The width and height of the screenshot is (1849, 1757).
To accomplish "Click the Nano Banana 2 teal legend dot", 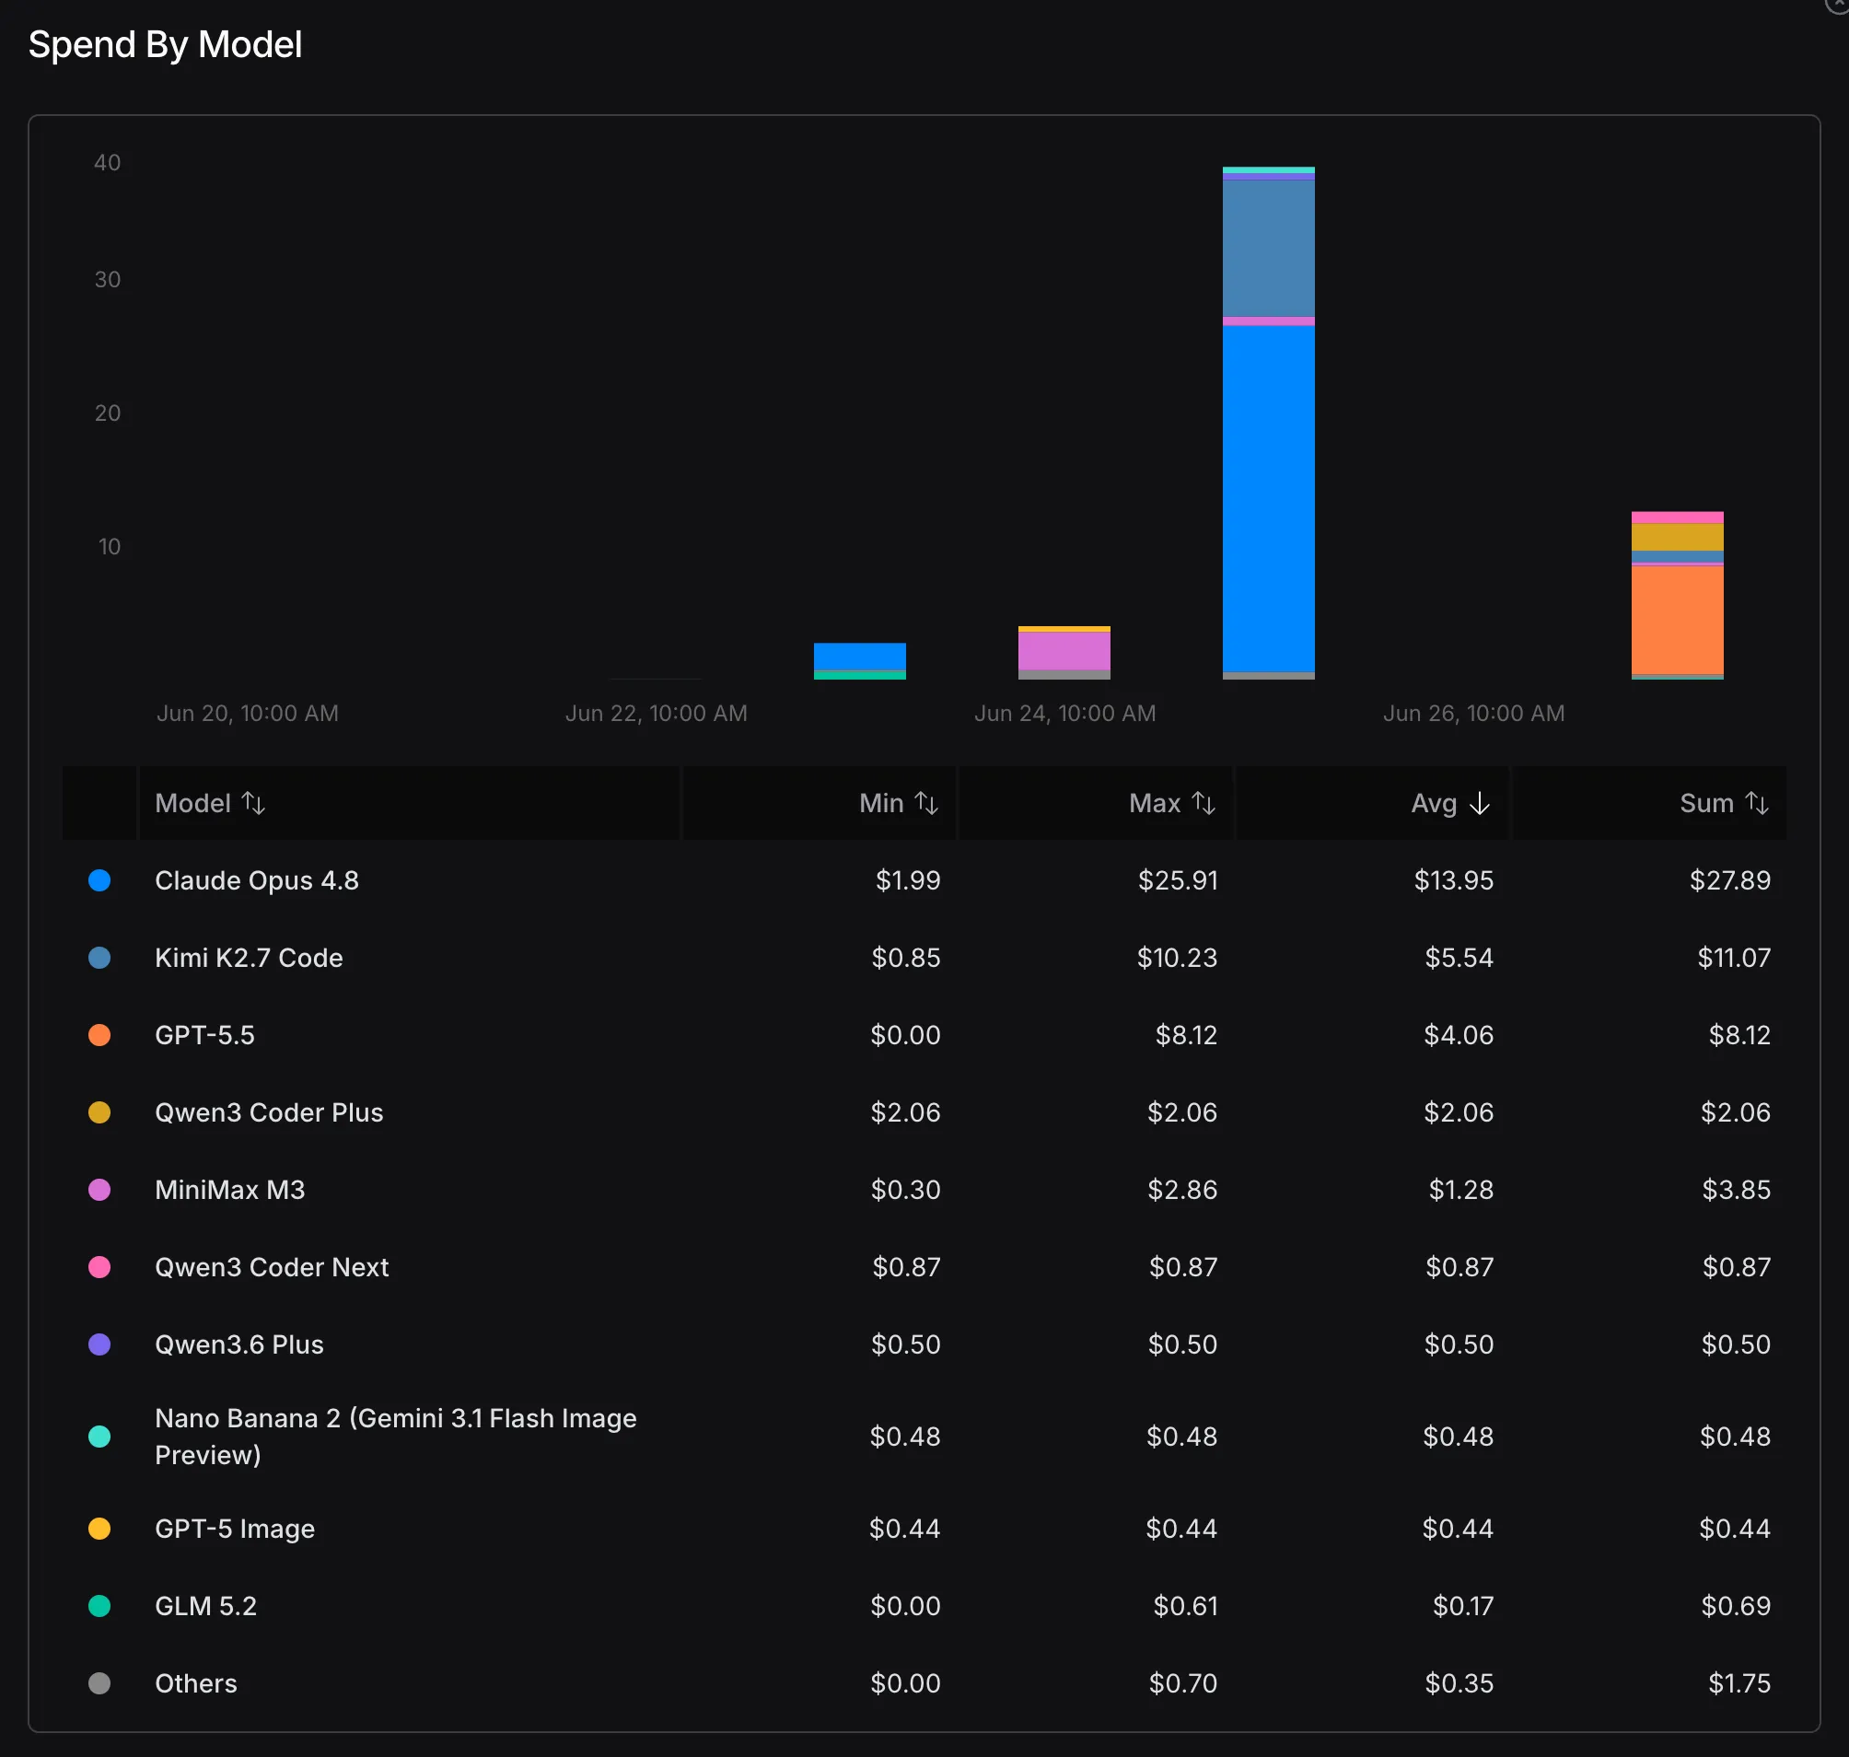I will click(x=99, y=1437).
